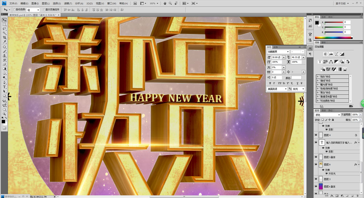364x198 pixels.
Task: Add a Color Balance adjustment
Action: [x=331, y=62]
